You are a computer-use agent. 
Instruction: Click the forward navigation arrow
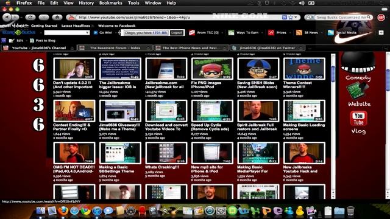pyautogui.click(x=15, y=17)
